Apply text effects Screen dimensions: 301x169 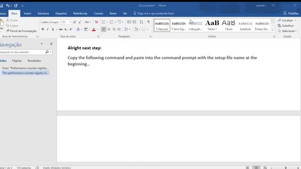click(78, 29)
